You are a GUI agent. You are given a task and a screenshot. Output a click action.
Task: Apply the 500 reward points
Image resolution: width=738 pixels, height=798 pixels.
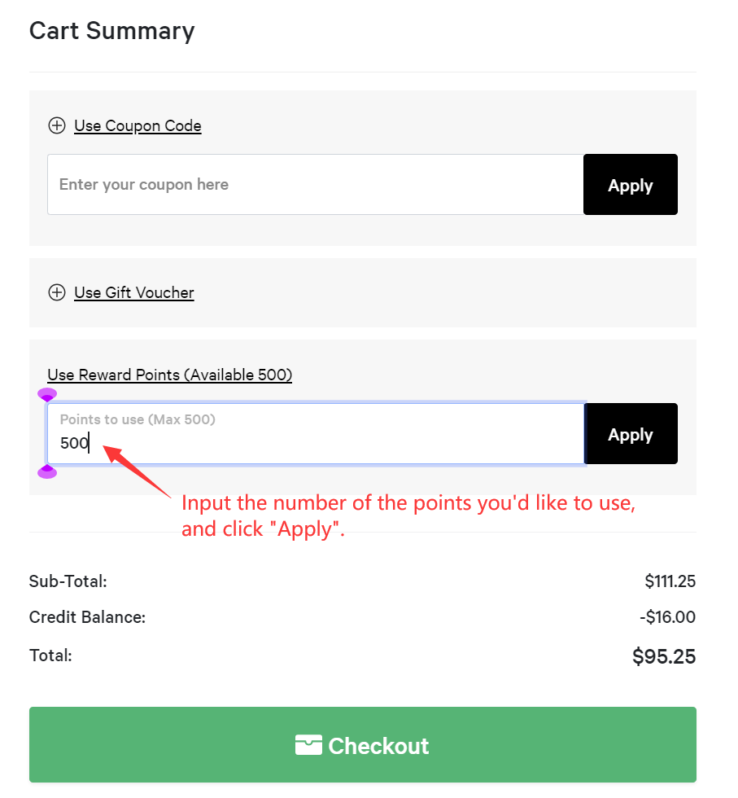[x=630, y=435]
